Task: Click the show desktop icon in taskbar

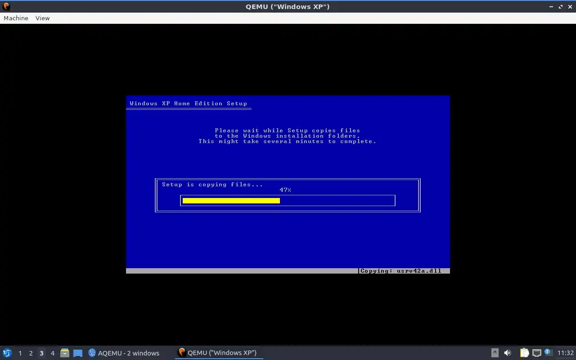Action: click(x=78, y=353)
